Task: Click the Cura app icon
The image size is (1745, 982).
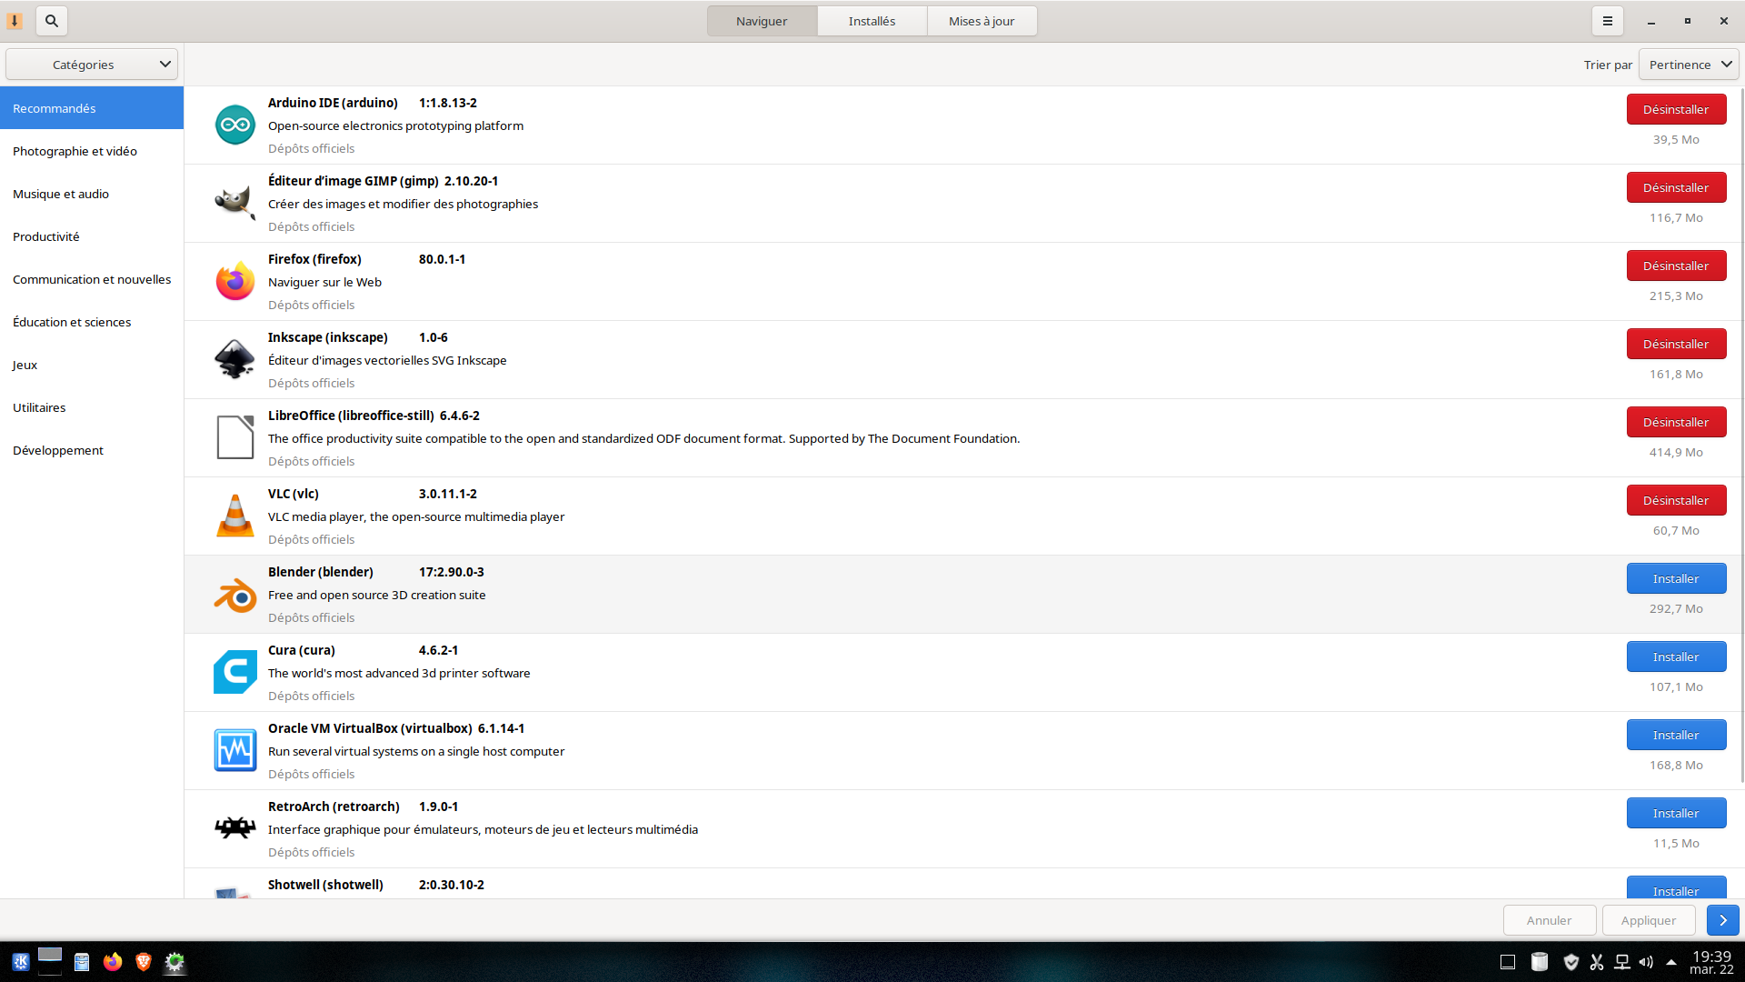Action: [234, 672]
